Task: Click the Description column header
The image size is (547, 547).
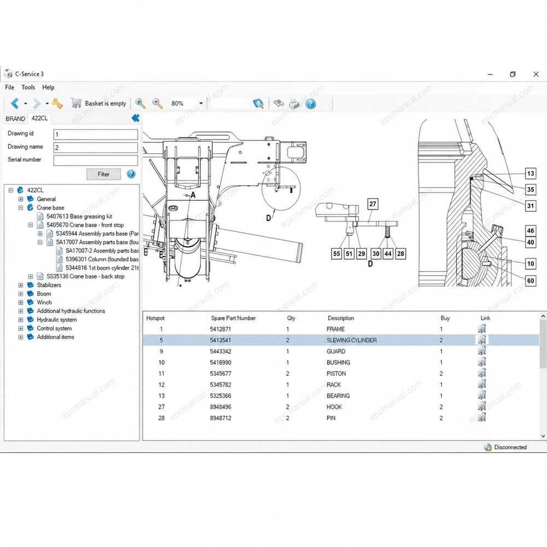Action: tap(341, 318)
